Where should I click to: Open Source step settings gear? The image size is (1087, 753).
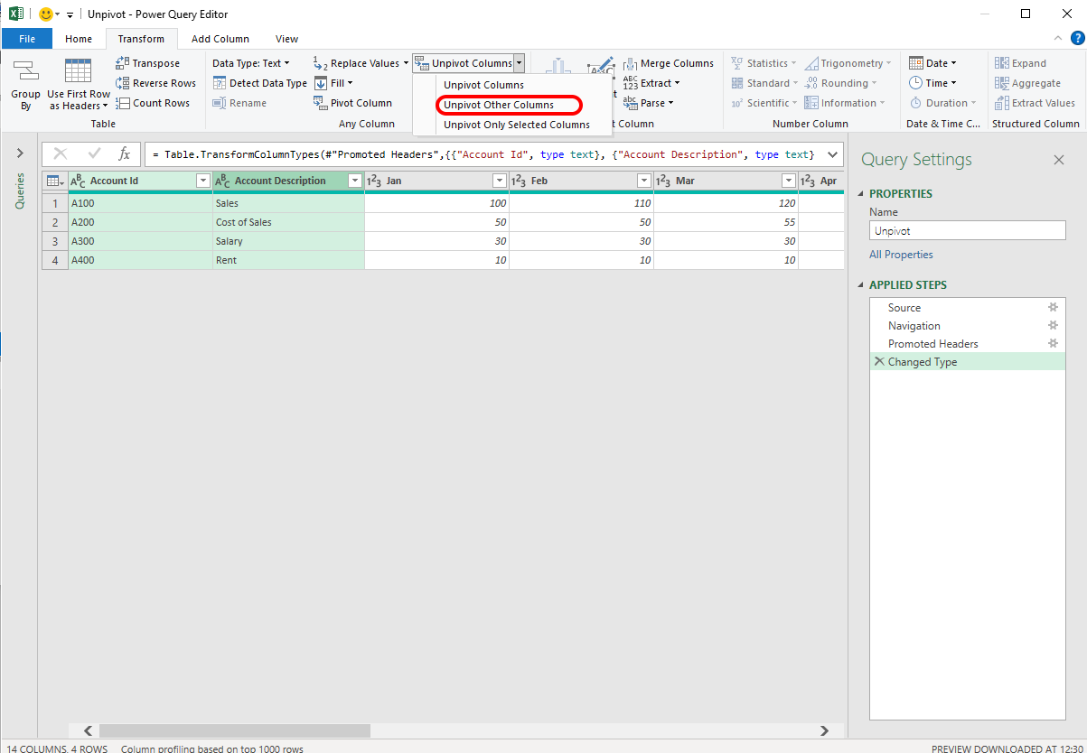(x=1053, y=308)
